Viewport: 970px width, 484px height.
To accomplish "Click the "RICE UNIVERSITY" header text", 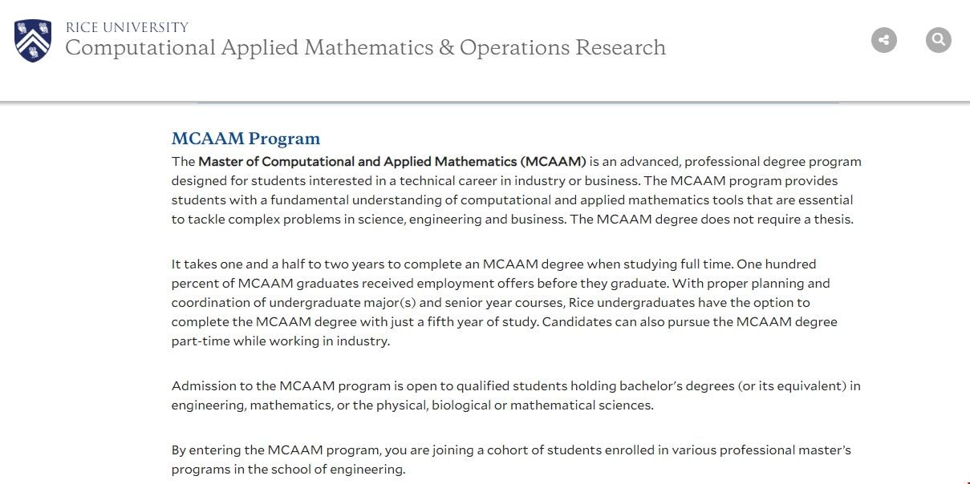I will [x=127, y=27].
